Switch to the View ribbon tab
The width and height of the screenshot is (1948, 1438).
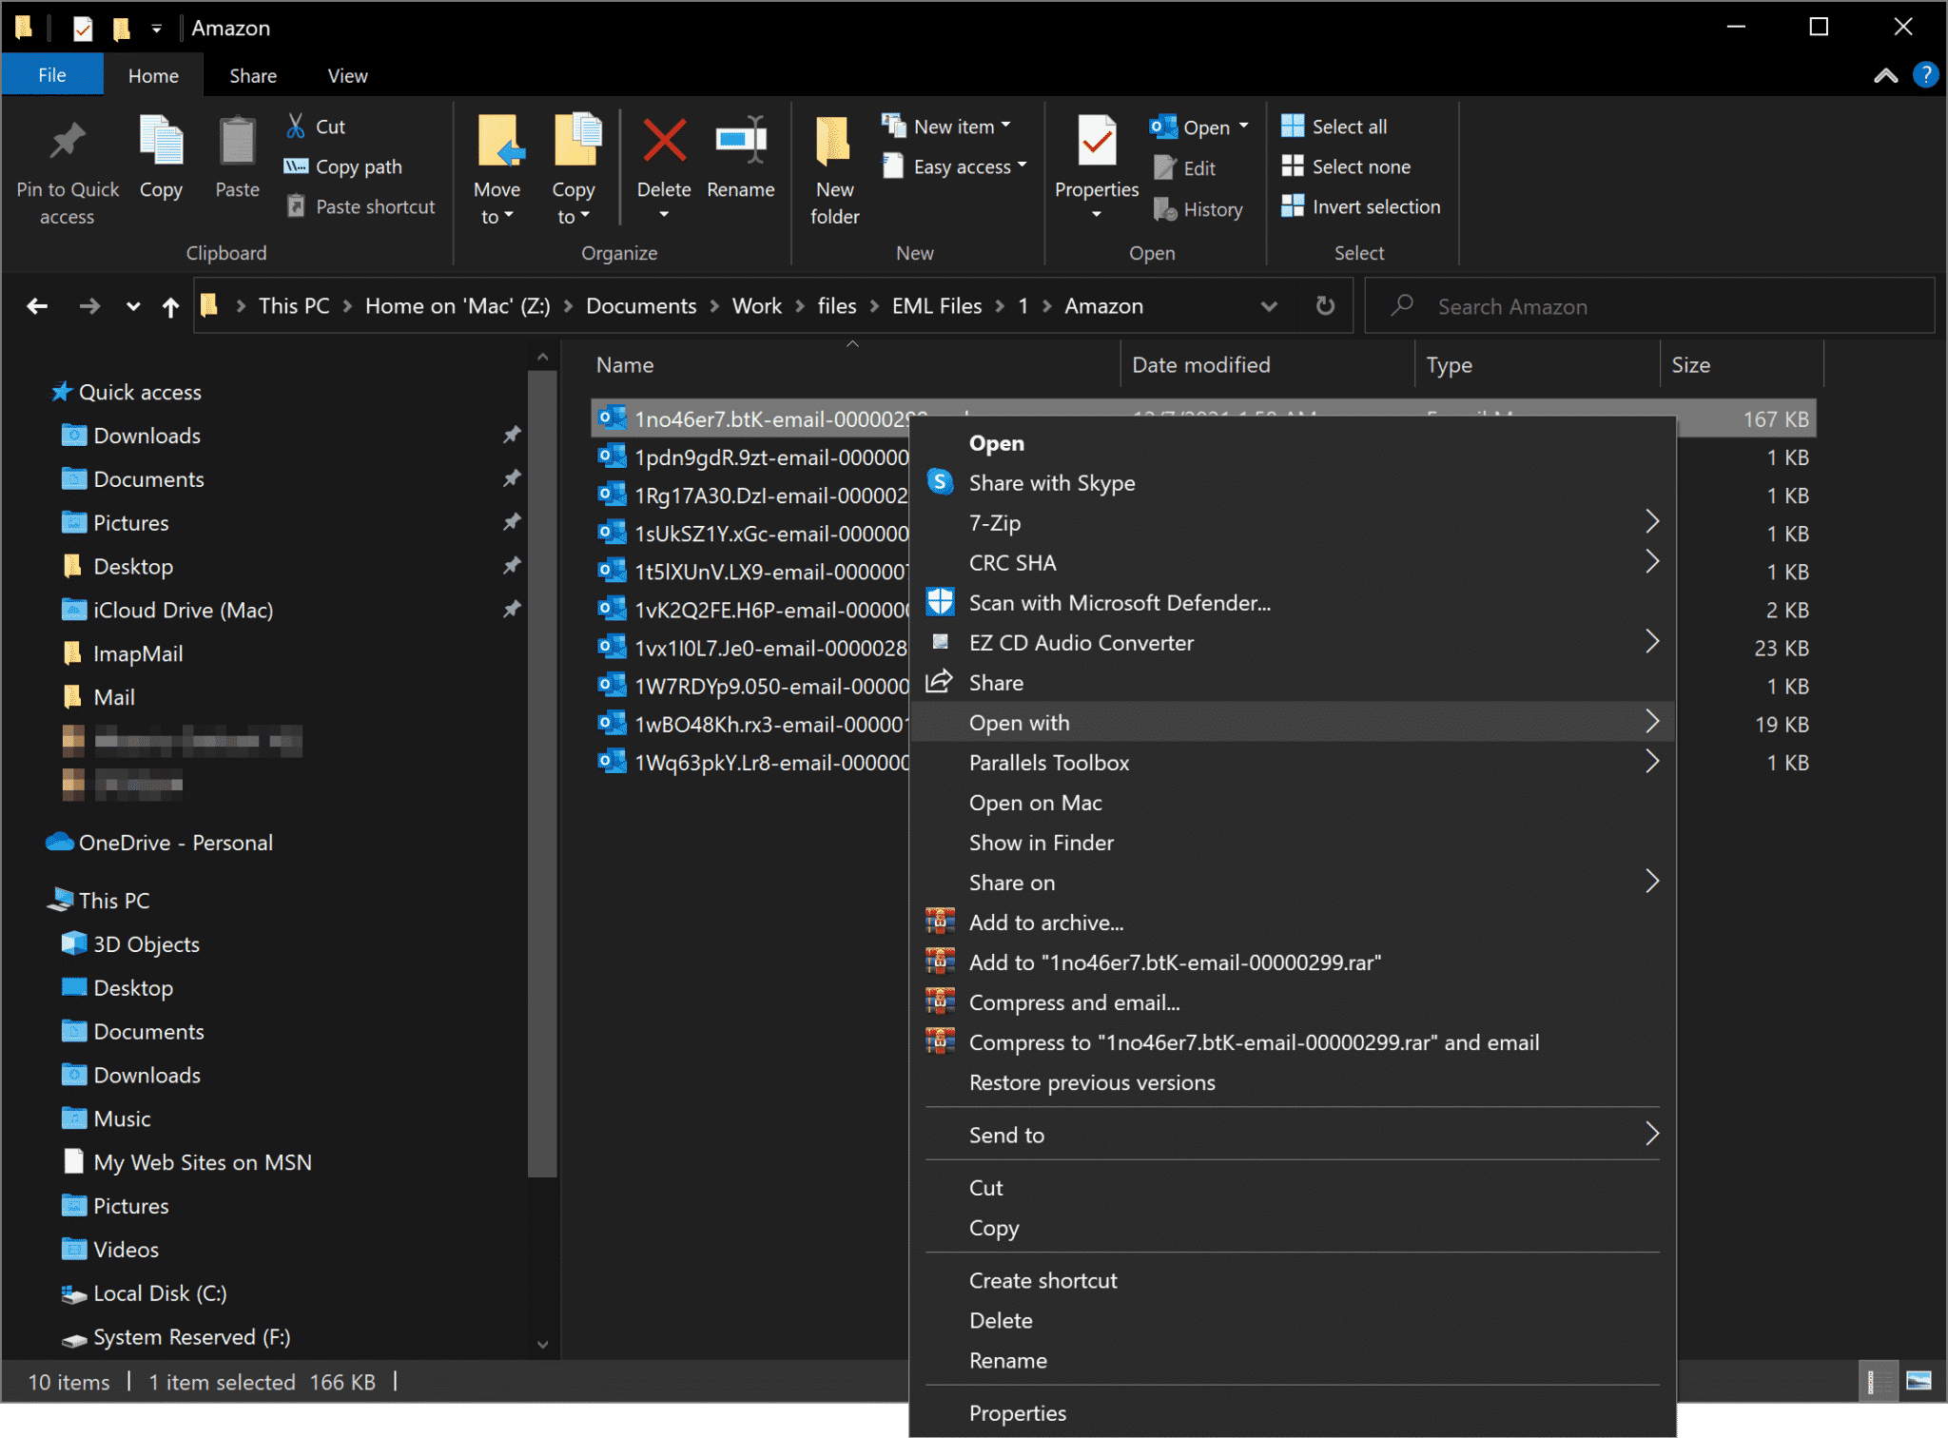click(x=347, y=75)
